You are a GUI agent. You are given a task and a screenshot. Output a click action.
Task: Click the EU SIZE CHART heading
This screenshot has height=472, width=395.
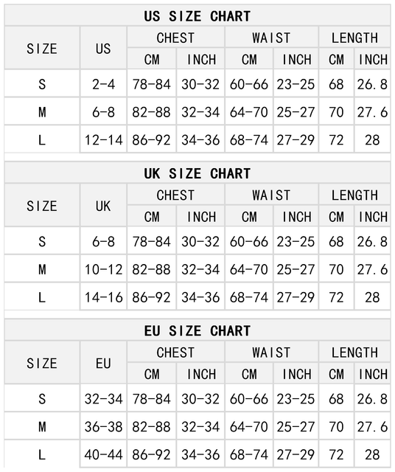tap(197, 331)
